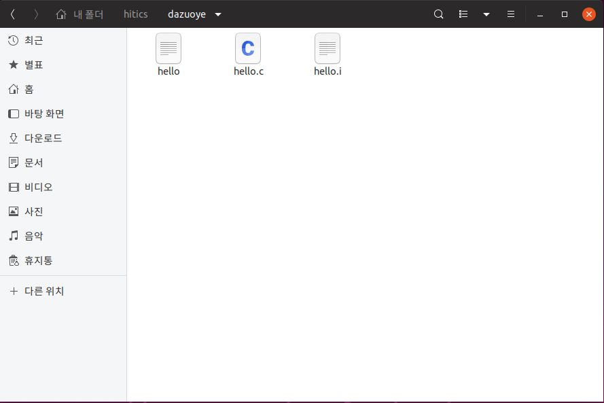
Task: Expand the dazuoye folder dropdown arrow
Action: 218,15
